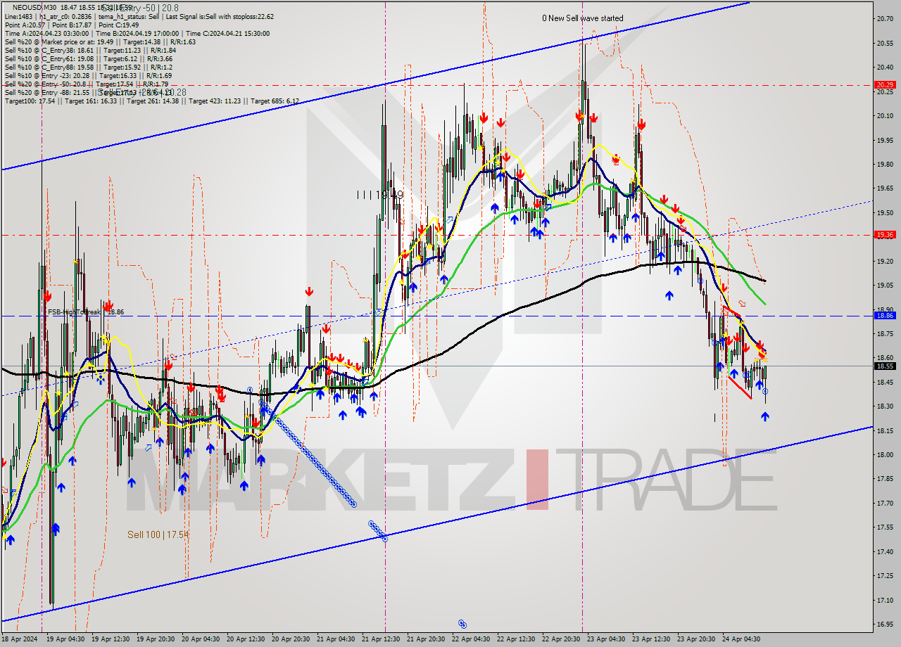Click the FSB-HighToBreak 18.86 label
Viewport: 901px width, 647px height.
(86, 312)
